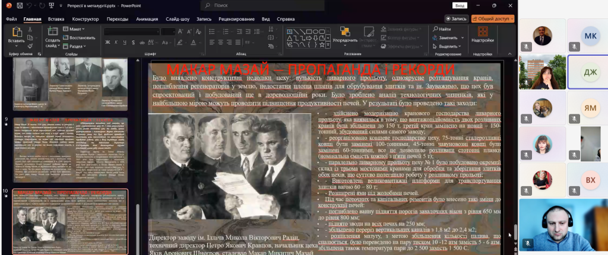Viewport: 608px width, 255px height.
Task: Open the Вставка ribbon tab
Action: tap(56, 19)
